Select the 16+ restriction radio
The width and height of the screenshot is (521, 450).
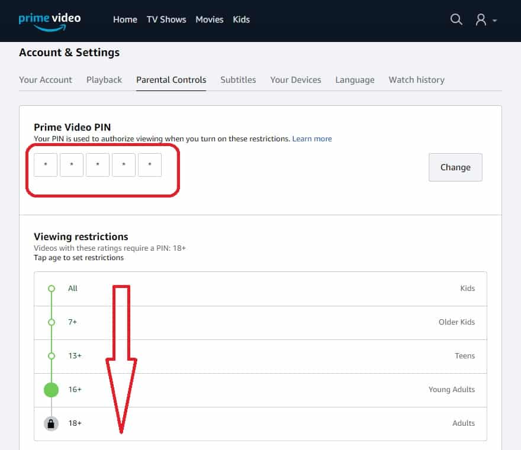pos(51,390)
